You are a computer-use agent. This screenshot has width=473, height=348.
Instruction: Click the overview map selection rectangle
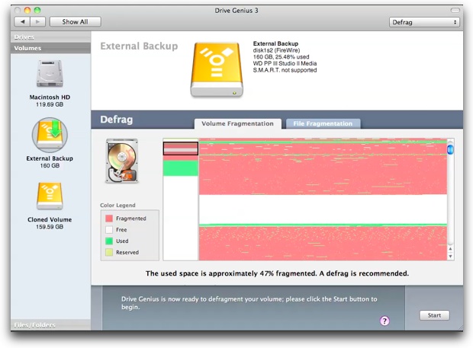(181, 148)
